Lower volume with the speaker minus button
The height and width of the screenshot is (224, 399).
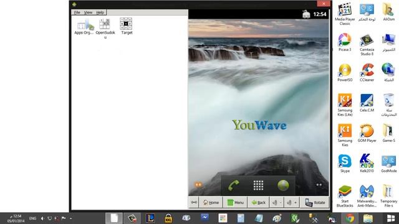pyautogui.click(x=277, y=202)
